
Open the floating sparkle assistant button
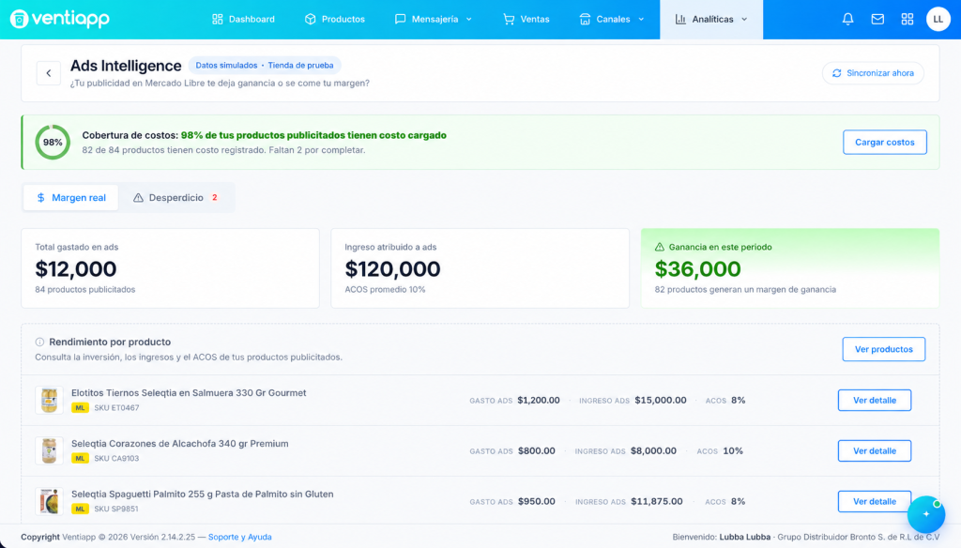[926, 514]
